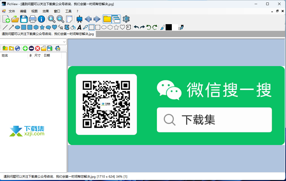Go up one folder with green arrow folder
The width and height of the screenshot is (286, 181).
pos(5,48)
